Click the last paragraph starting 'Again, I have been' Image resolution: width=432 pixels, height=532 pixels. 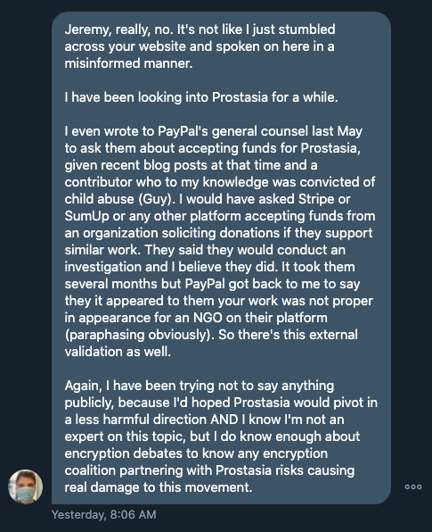click(x=221, y=436)
